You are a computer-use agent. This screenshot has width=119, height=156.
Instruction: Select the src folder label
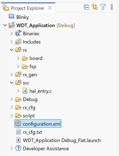click(26, 83)
